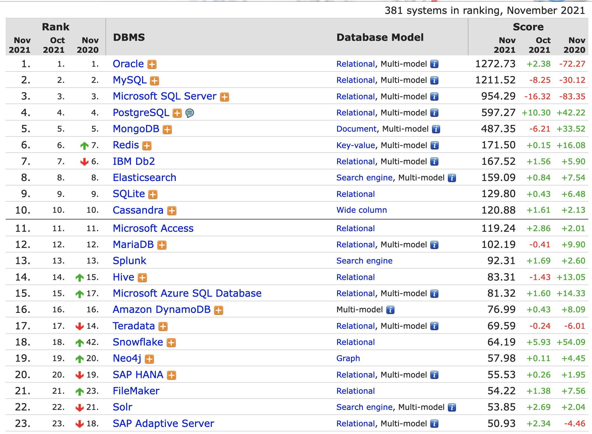Open the Teradata link
The width and height of the screenshot is (592, 434).
134,326
